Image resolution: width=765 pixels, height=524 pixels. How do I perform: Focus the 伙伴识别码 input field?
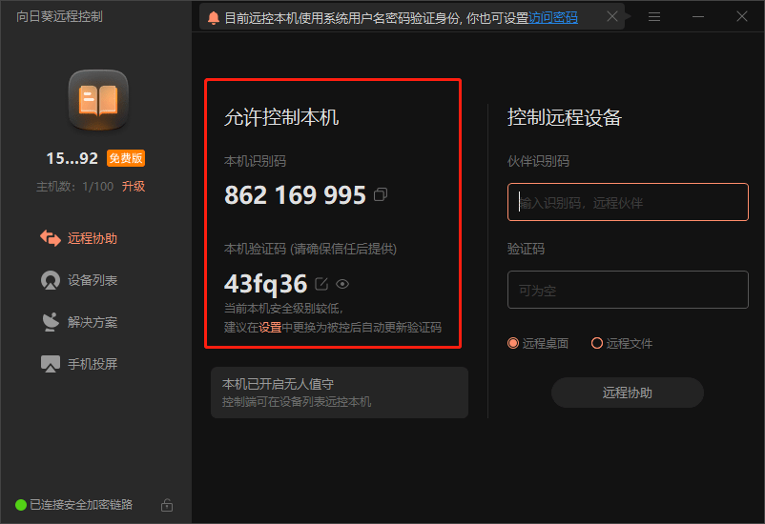coord(628,202)
